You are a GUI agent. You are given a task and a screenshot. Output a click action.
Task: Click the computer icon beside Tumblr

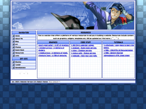coord(14,65)
